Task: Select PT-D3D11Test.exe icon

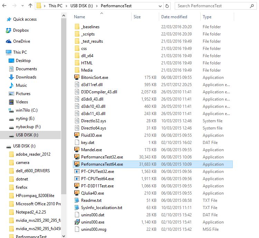Action: [77, 186]
